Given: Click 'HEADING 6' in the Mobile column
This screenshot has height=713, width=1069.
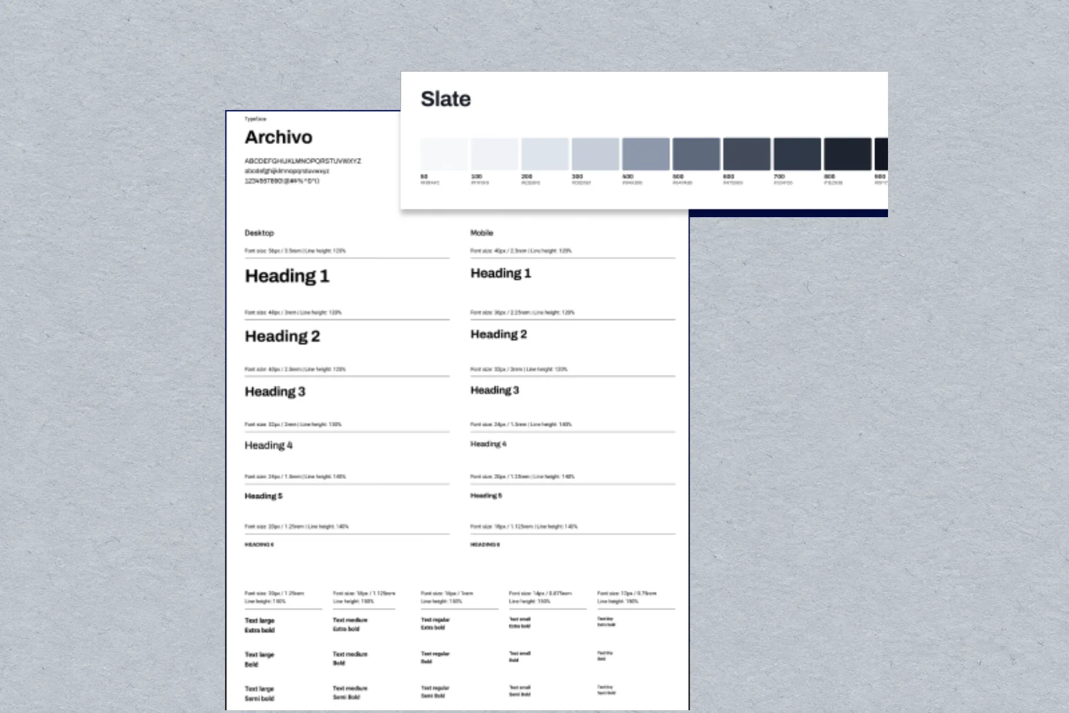Looking at the screenshot, I should click(485, 544).
